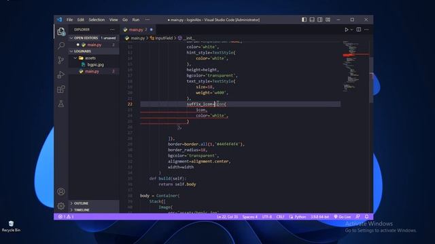Viewport: 435px width, 244px height.
Task: Open the File menu
Action: pos(69,20)
